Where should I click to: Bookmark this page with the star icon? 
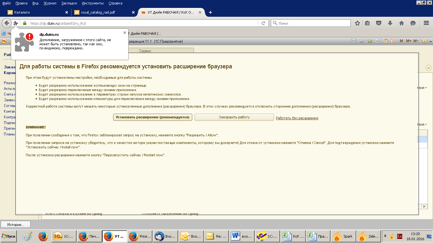(357, 23)
